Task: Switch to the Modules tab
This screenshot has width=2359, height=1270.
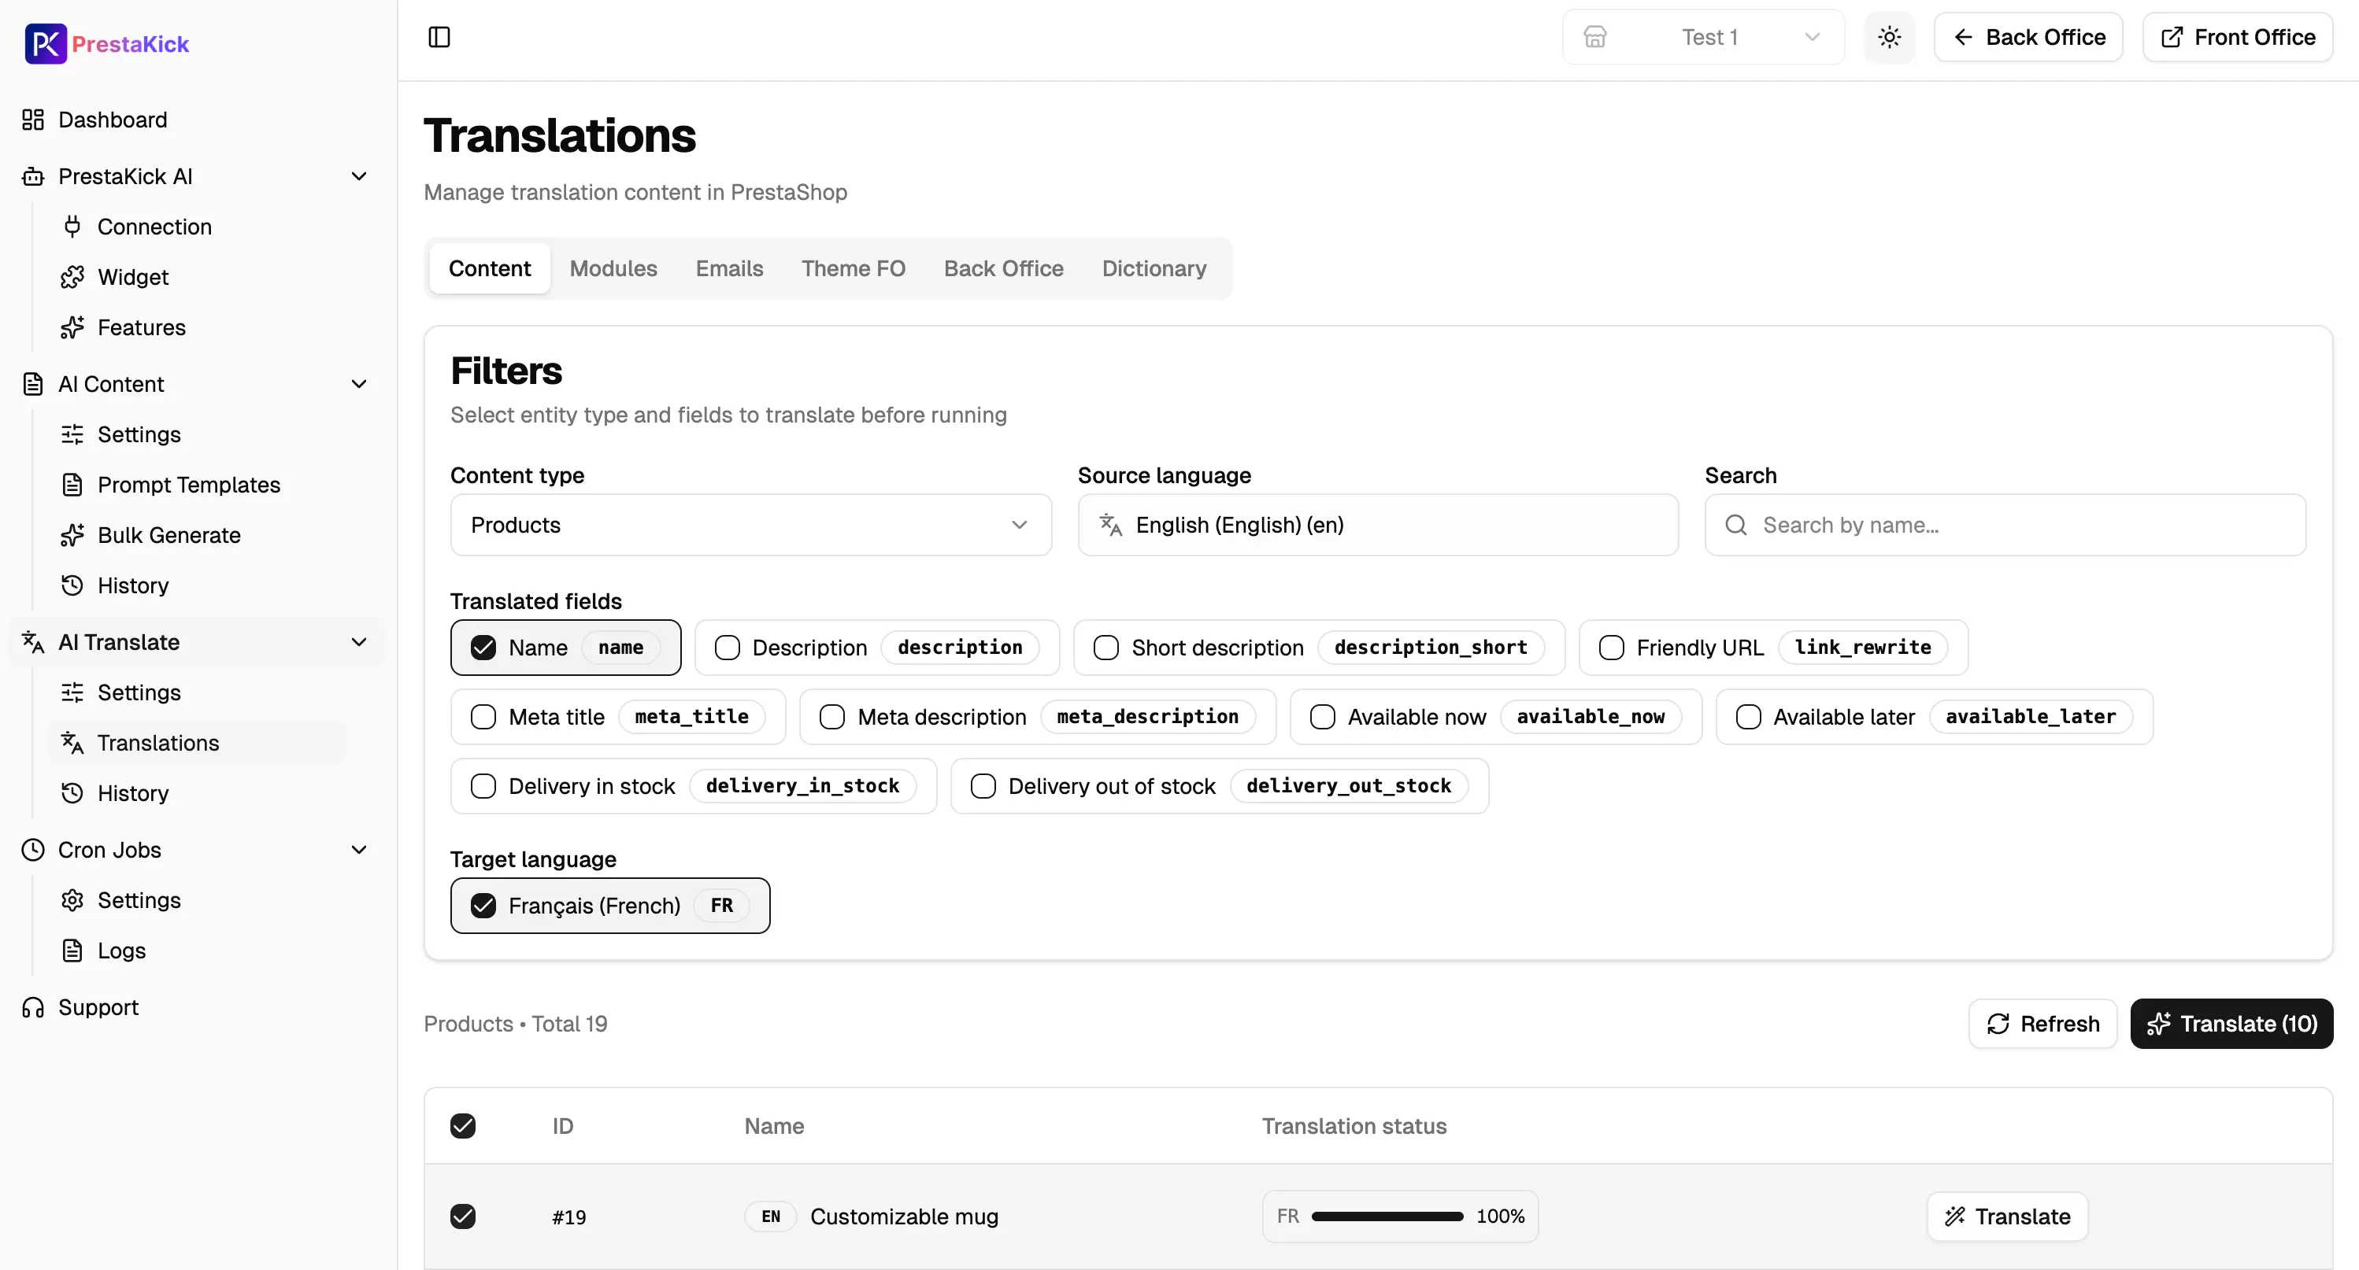Action: (613, 269)
